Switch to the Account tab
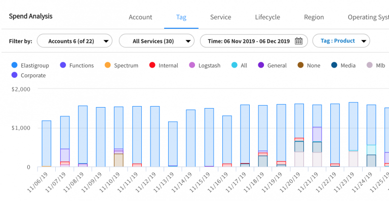Image resolution: width=389 pixels, height=201 pixels. pos(140,17)
